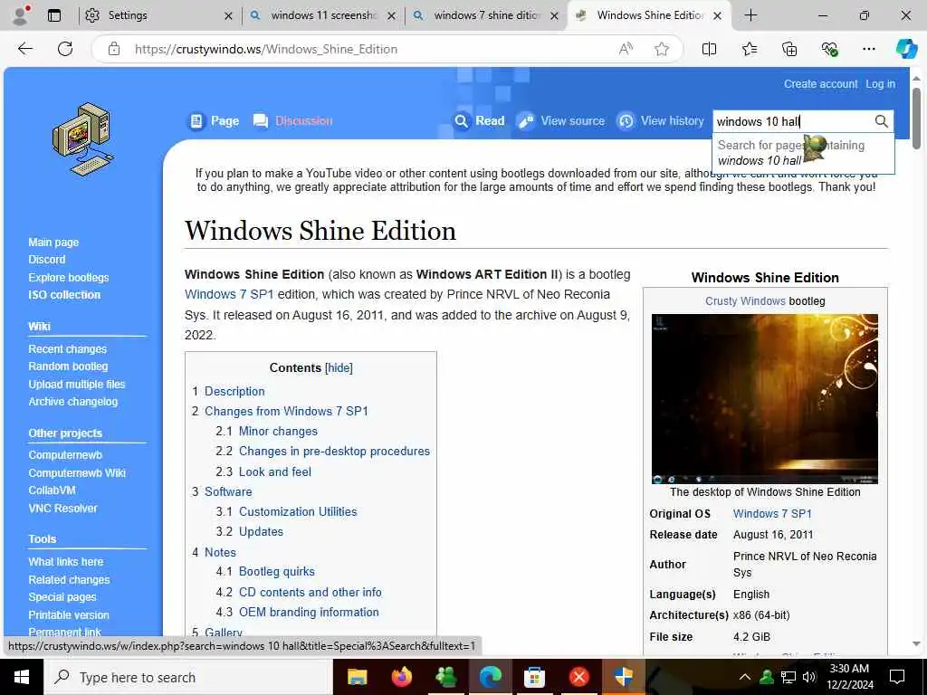Viewport: 927px width, 695px height.
Task: Open the Crusty Windows infobox link
Action: click(745, 300)
